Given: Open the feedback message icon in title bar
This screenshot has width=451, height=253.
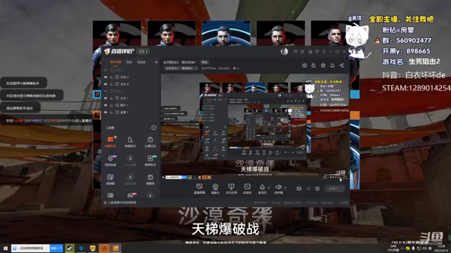Looking at the screenshot, I should (x=302, y=52).
